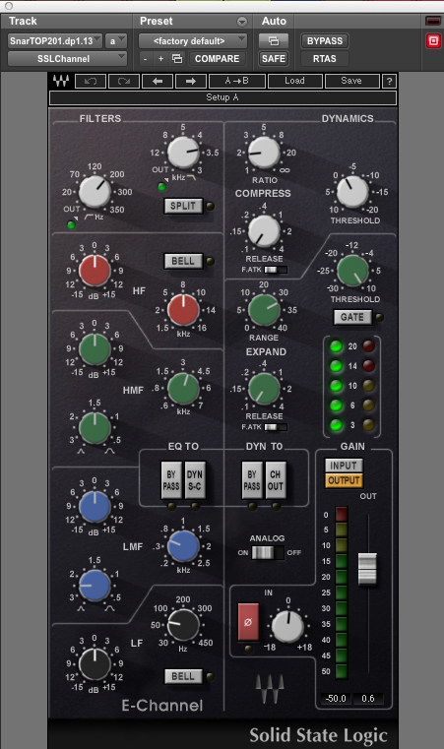
Task: Toggle the EQ TO DYN S-C button
Action: (195, 480)
